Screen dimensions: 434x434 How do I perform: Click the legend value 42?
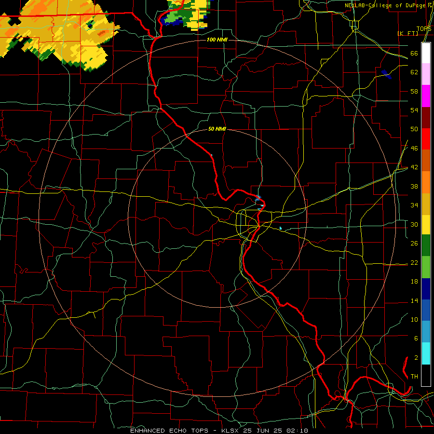[414, 167]
